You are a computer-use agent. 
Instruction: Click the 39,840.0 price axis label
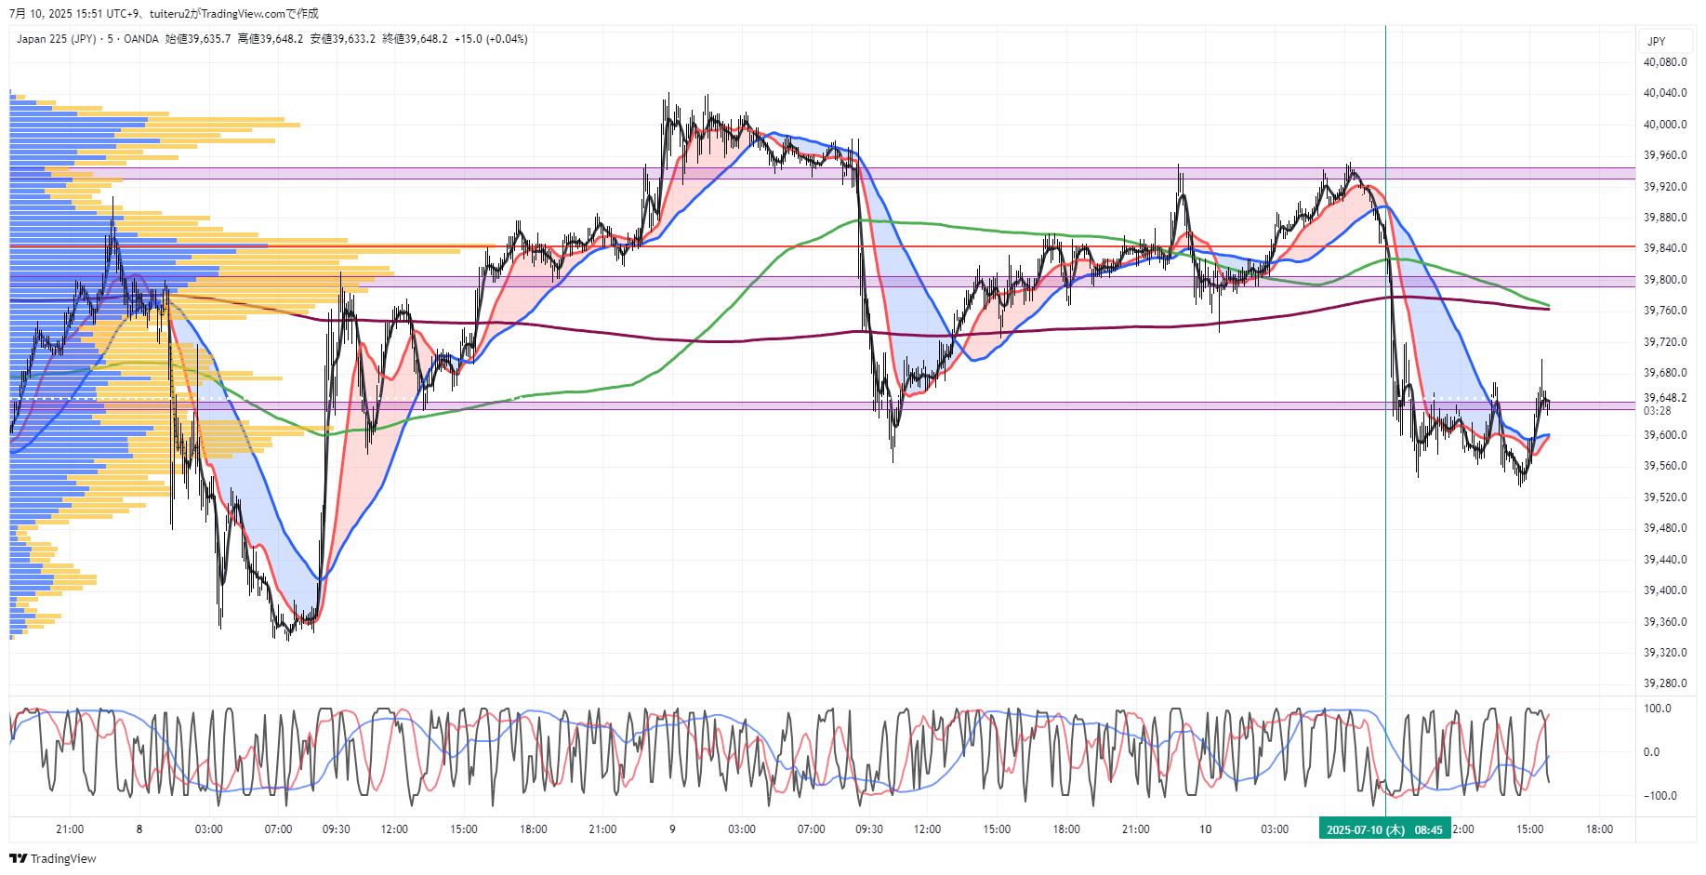tap(1665, 248)
